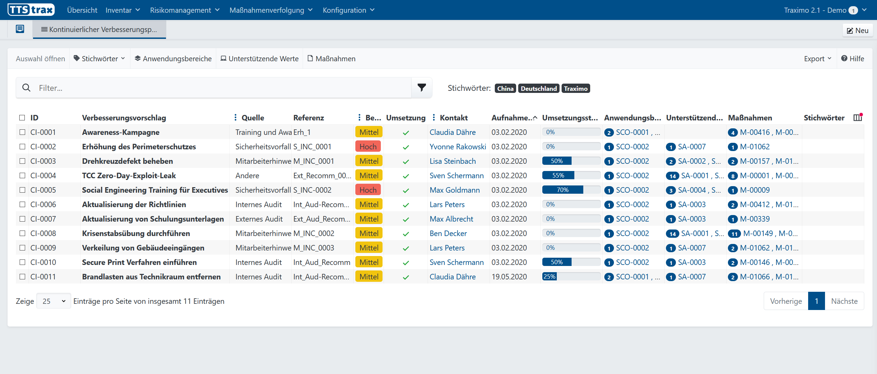Select checkbox for CI-0009 row
This screenshot has width=877, height=374.
tap(22, 248)
